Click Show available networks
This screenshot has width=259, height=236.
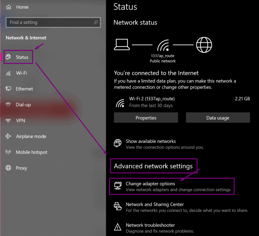(x=150, y=141)
